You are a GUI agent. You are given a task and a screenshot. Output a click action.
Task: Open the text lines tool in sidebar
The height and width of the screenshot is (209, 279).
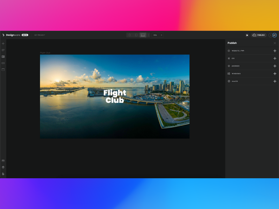tap(3, 50)
